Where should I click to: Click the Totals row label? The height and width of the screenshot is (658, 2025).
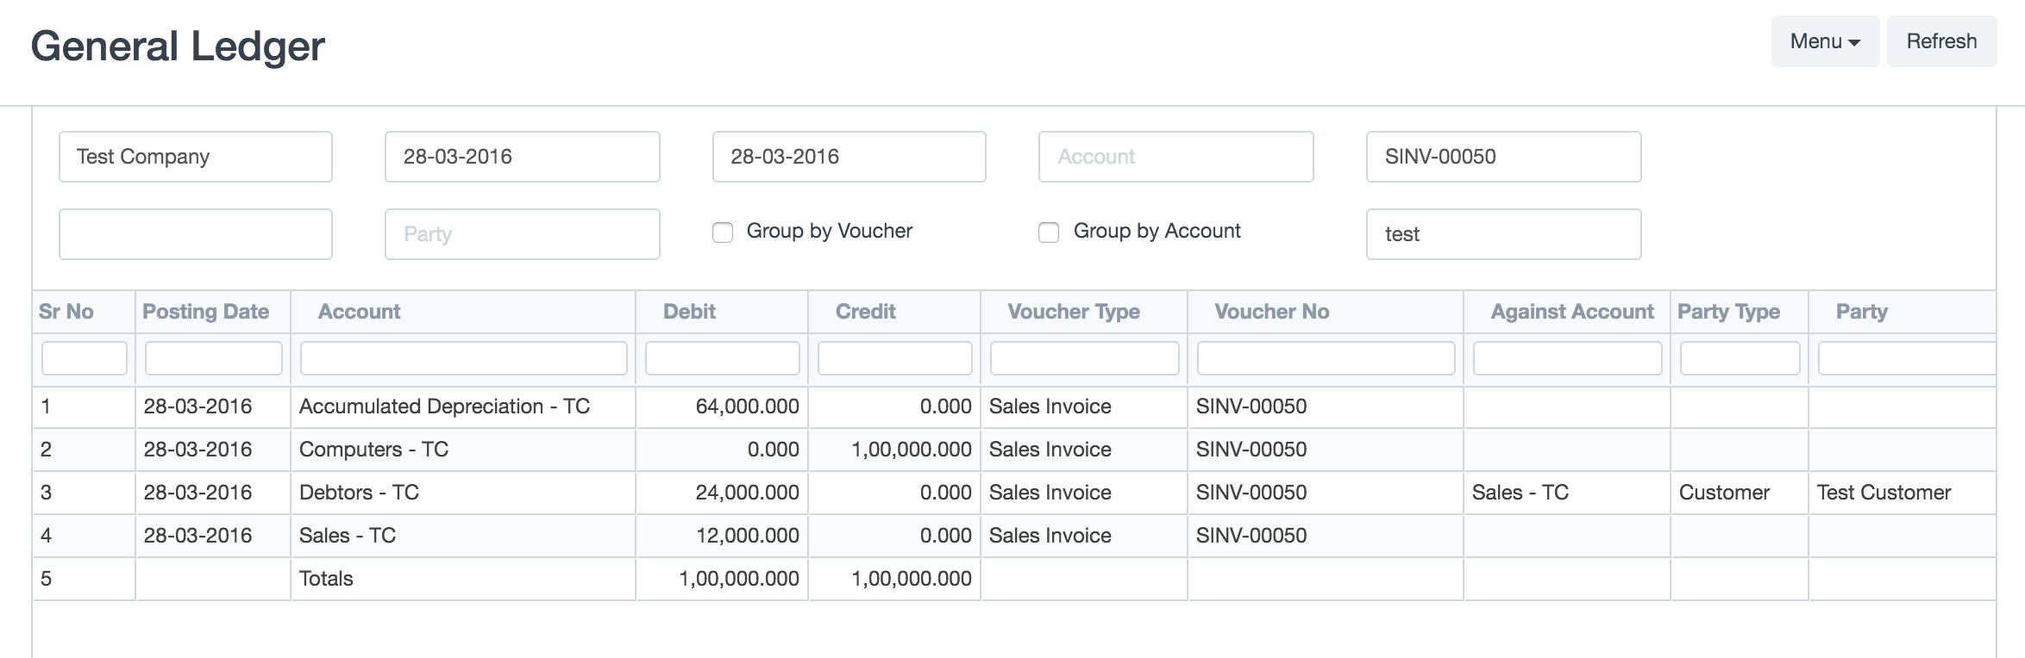click(326, 579)
